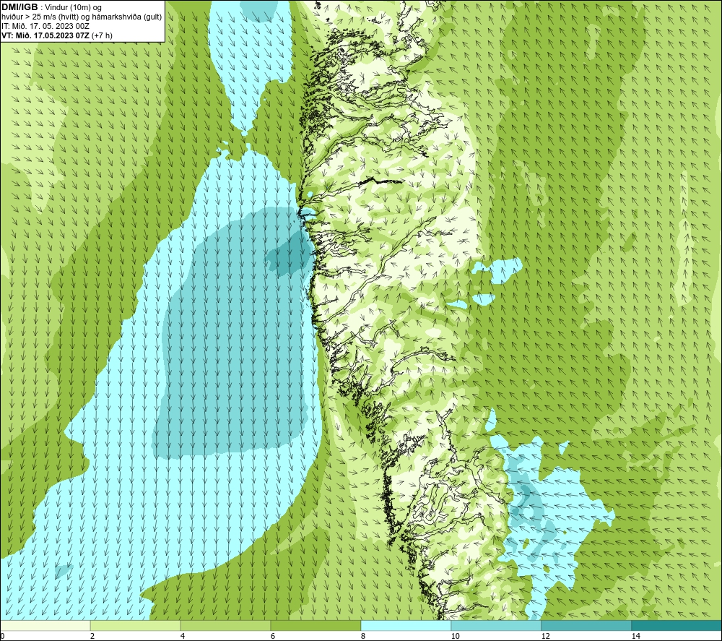This screenshot has width=722, height=641.
Task: Select the 8–10 m/s light cyan swatch
Action: coord(406,626)
